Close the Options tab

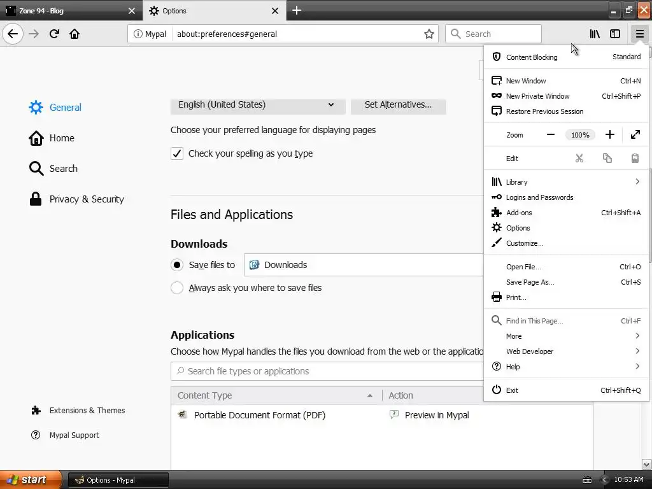[x=275, y=11]
